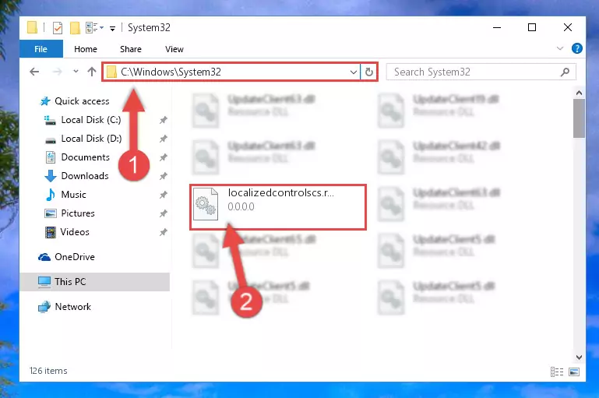Click pin icon next to Videos
This screenshot has height=398, width=599.
(163, 232)
